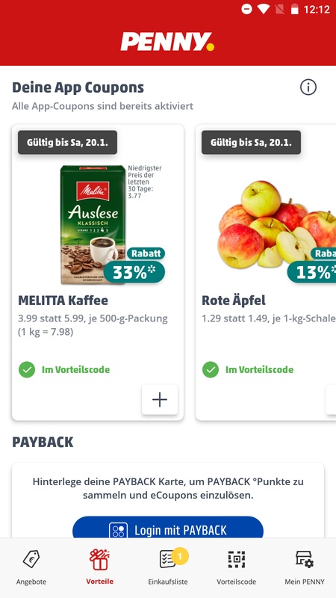Image resolution: width=336 pixels, height=598 pixels.
Task: Tap the Angebote price tag icon
Action: pos(31,559)
